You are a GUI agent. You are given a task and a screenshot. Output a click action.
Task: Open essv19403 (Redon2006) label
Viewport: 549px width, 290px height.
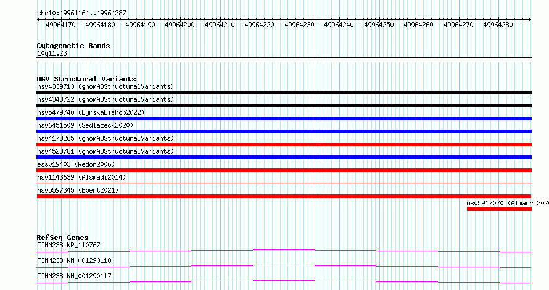pos(76,164)
